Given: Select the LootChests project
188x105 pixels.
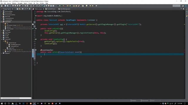Looking at the screenshot, I should point(8,22).
